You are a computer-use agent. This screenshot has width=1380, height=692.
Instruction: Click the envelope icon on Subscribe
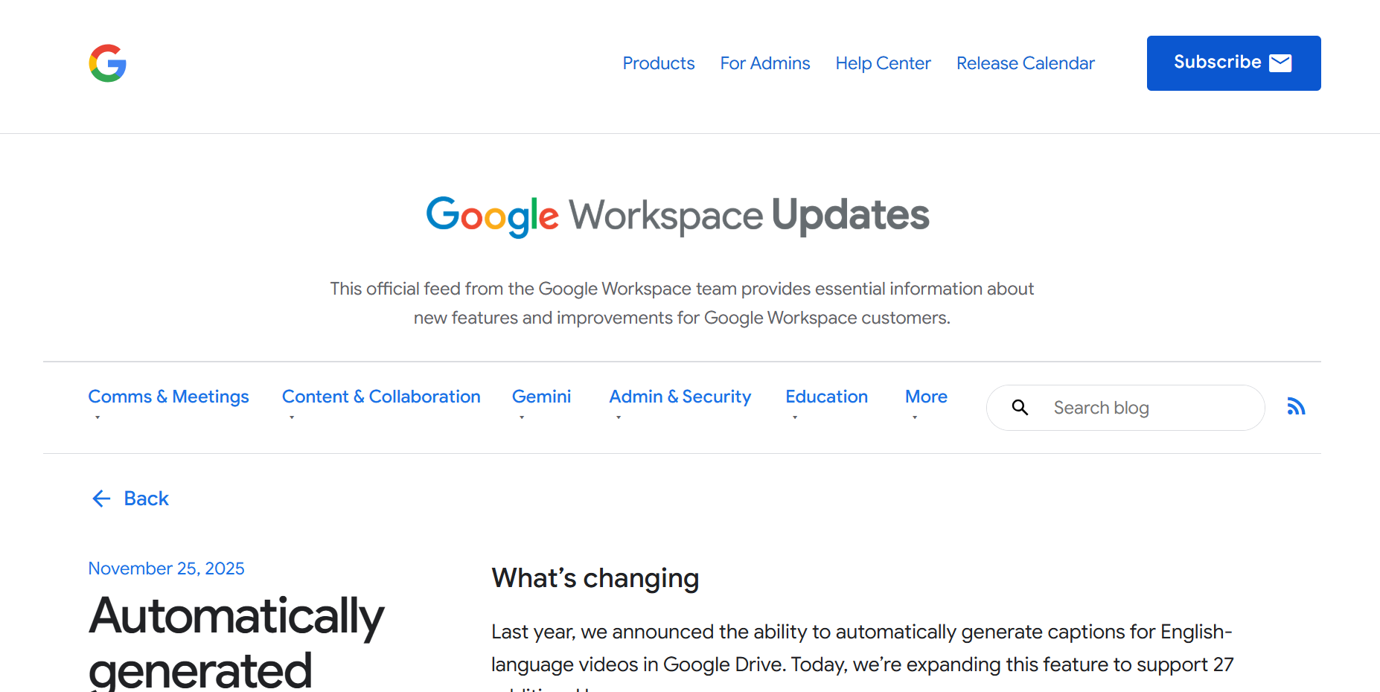1280,63
